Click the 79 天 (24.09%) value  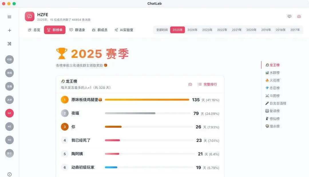(206, 113)
